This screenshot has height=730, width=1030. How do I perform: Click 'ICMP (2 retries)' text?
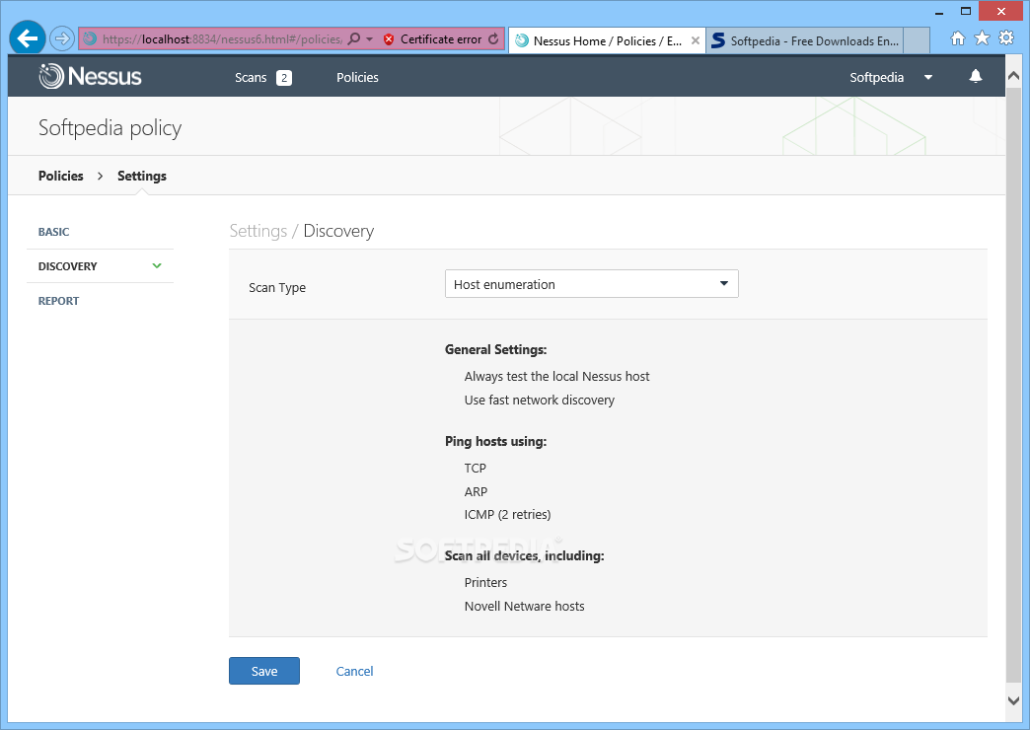507,515
